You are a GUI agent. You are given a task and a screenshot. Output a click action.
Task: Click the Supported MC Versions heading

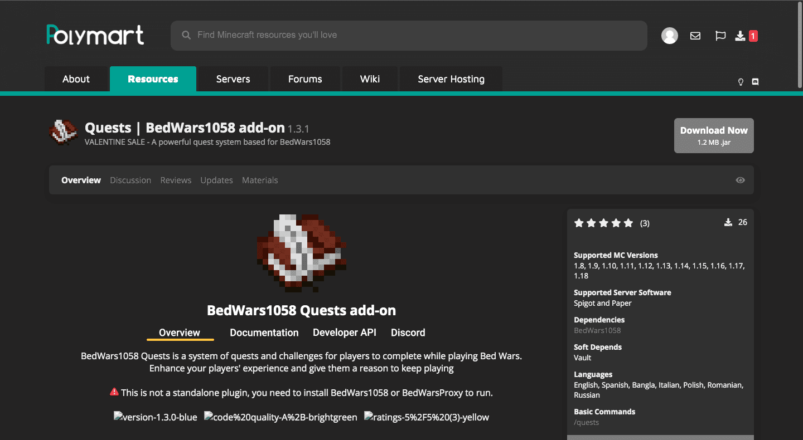point(616,255)
